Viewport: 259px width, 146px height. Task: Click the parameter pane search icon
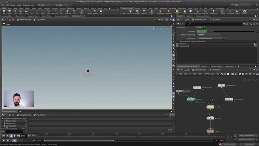point(251,24)
